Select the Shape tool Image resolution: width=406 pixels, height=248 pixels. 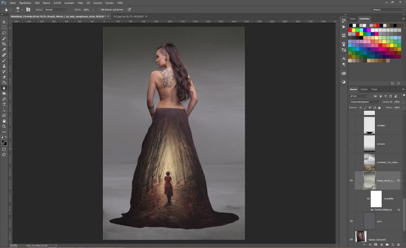tap(4, 116)
